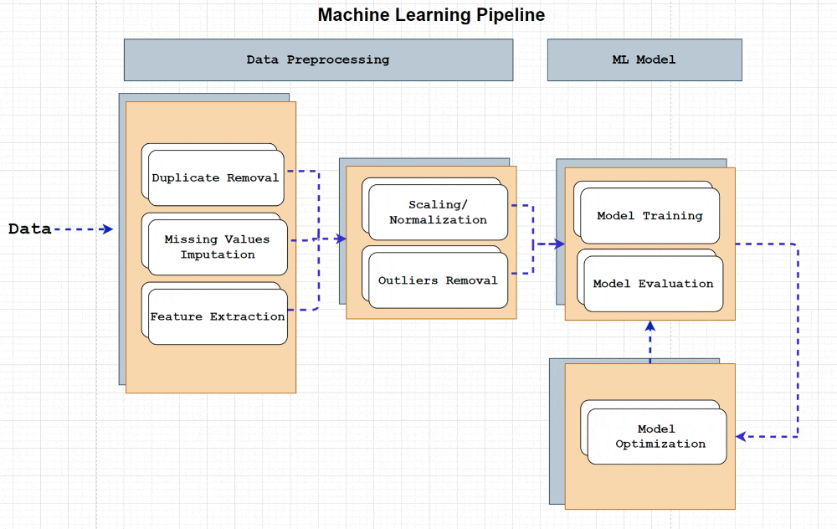This screenshot has width=837, height=529.
Task: Click the Outliers Removal node
Action: 438,281
